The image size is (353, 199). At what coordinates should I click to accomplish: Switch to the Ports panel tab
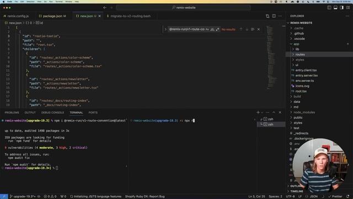[93, 113]
